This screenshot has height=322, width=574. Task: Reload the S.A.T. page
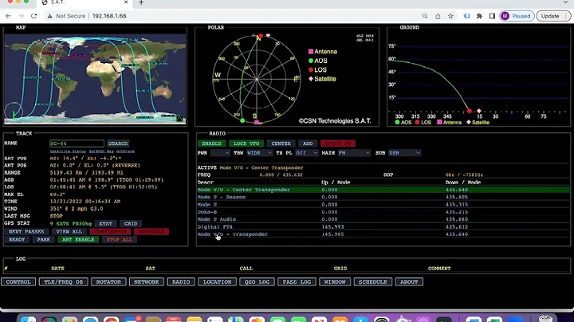click(33, 16)
